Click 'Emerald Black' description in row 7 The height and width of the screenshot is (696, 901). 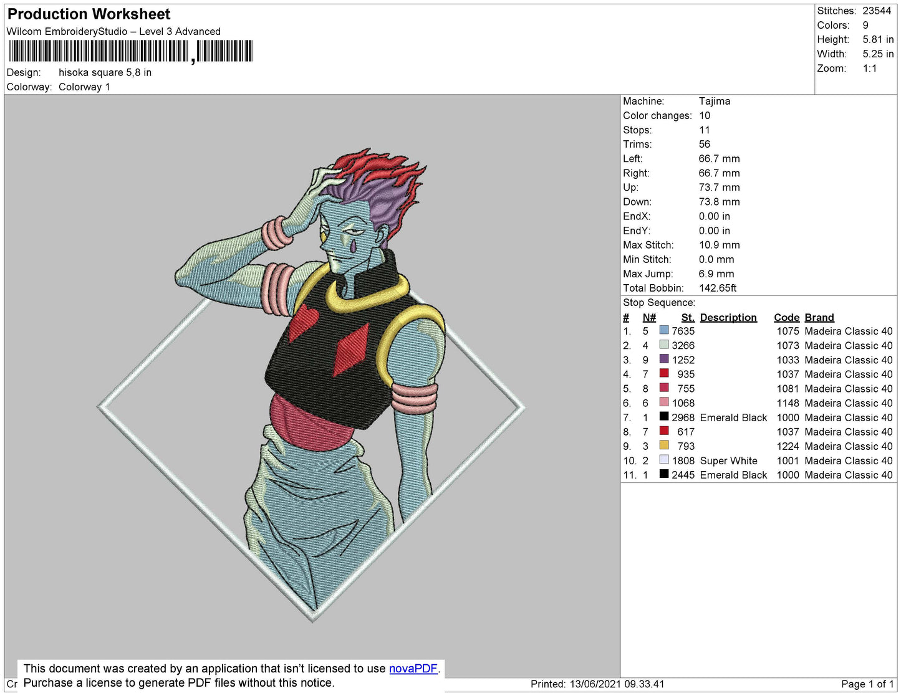coord(733,417)
